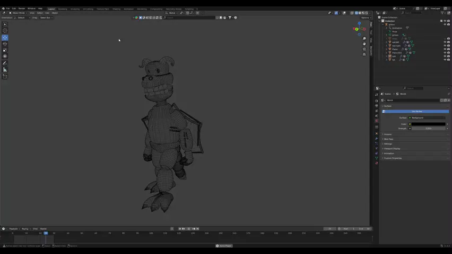Switch to the Shading workspace tab
This screenshot has width=452, height=254.
(117, 9)
